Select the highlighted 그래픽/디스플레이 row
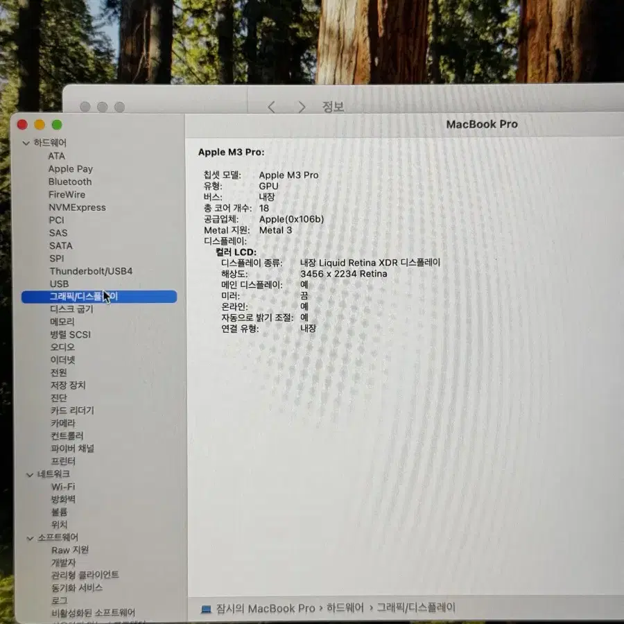The width and height of the screenshot is (624, 624). (99, 297)
